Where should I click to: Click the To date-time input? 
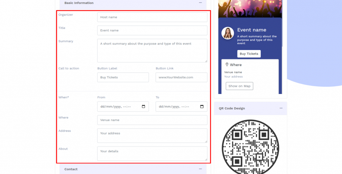(x=177, y=107)
